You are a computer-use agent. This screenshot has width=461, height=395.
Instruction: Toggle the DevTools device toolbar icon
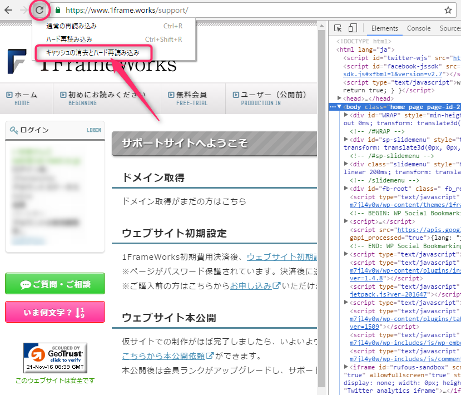point(353,28)
